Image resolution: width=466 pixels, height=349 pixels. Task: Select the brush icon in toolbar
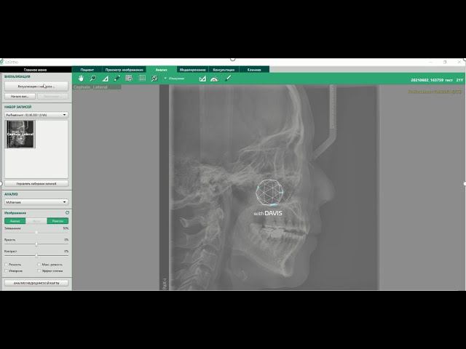point(227,79)
